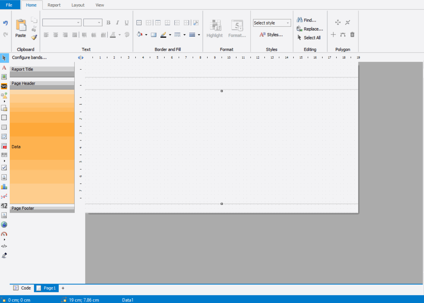Switch to the Layout ribbon tab
Image resolution: width=424 pixels, height=303 pixels.
pos(78,5)
